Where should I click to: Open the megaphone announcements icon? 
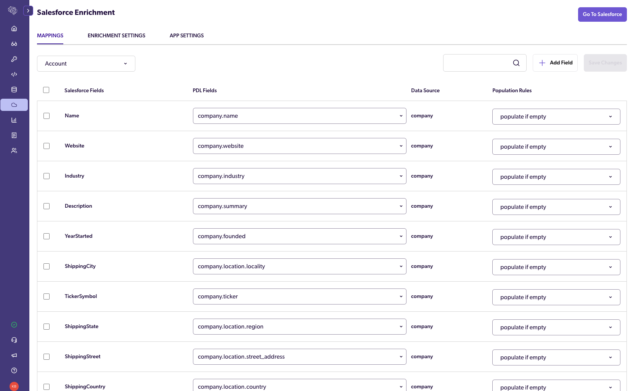[x=14, y=355]
